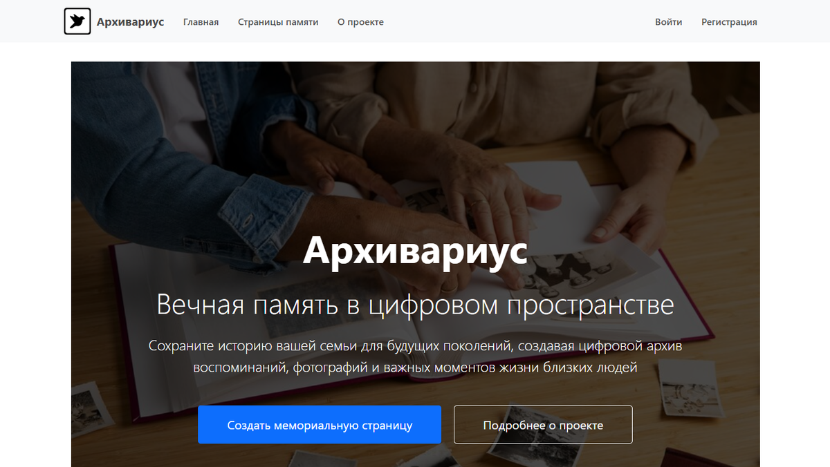The height and width of the screenshot is (467, 830).
Task: Click the Войти link
Action: [668, 22]
